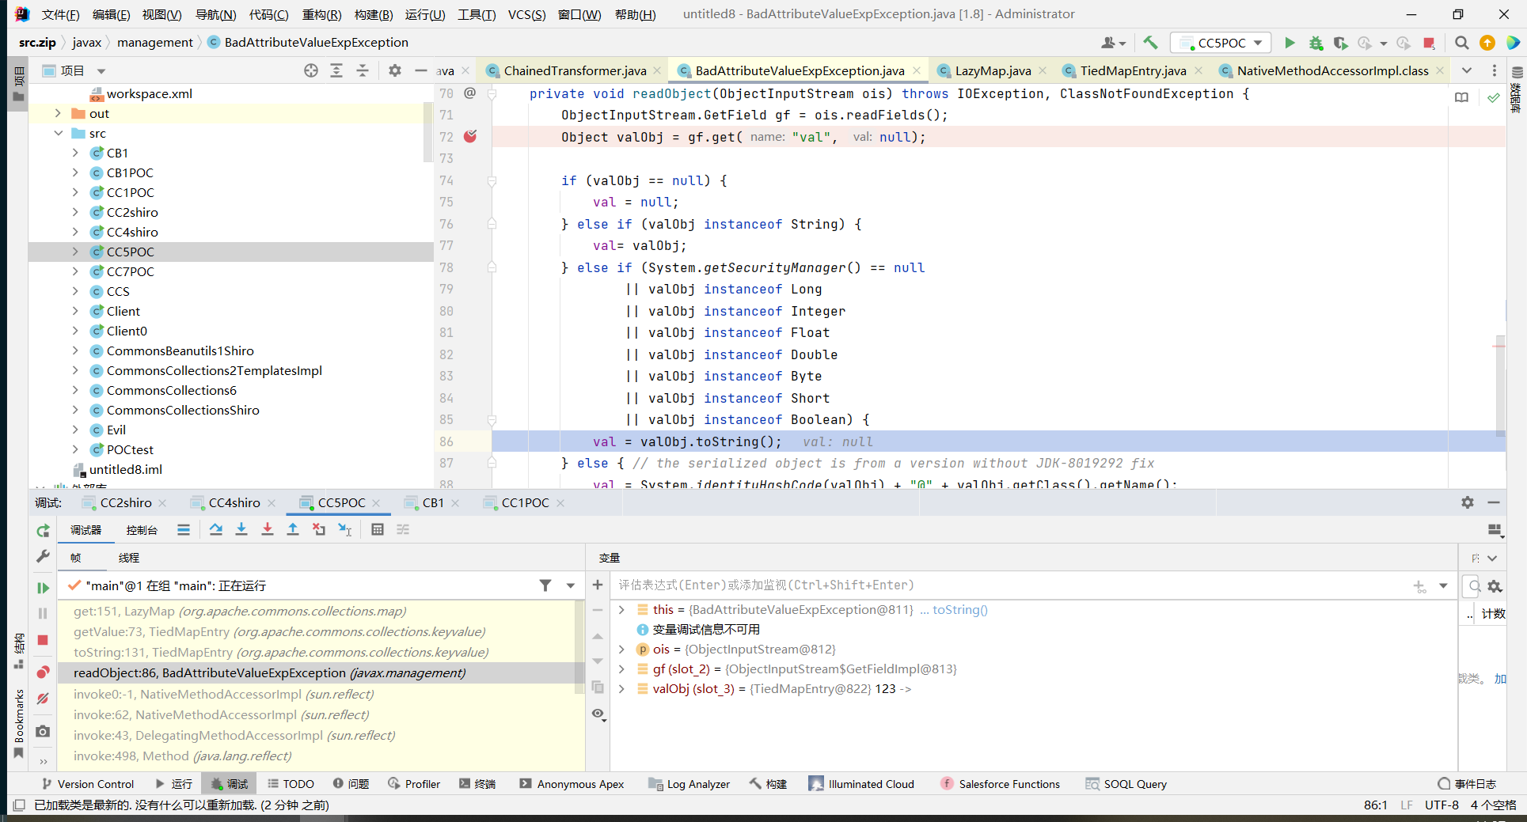Switch to ChainedTransformer.java tab
Viewport: 1527px width, 822px height.
pyautogui.click(x=575, y=70)
